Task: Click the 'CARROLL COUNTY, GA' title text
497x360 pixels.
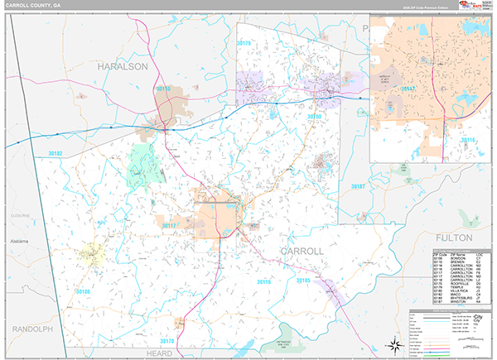Action: coord(32,6)
